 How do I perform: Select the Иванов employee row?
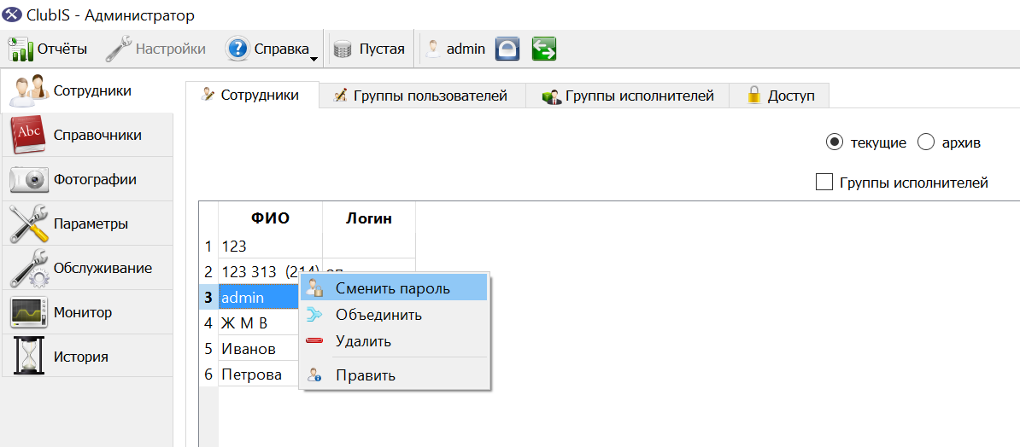click(x=258, y=349)
